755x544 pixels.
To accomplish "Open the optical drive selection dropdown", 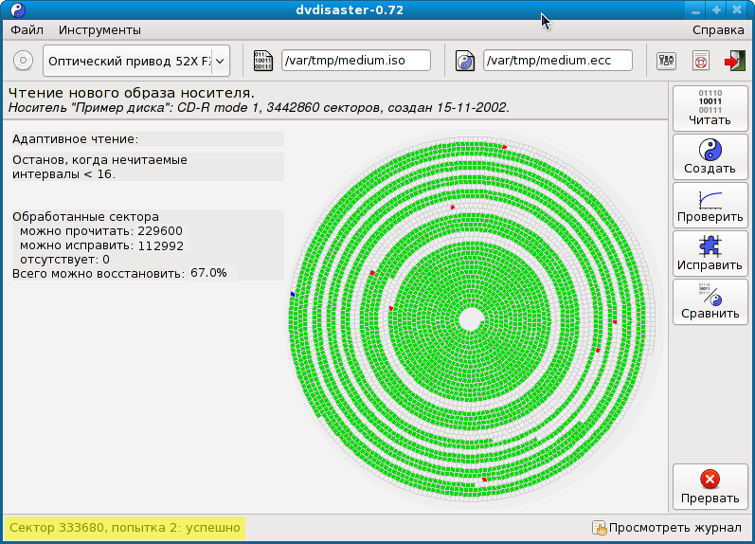I will pos(136,61).
